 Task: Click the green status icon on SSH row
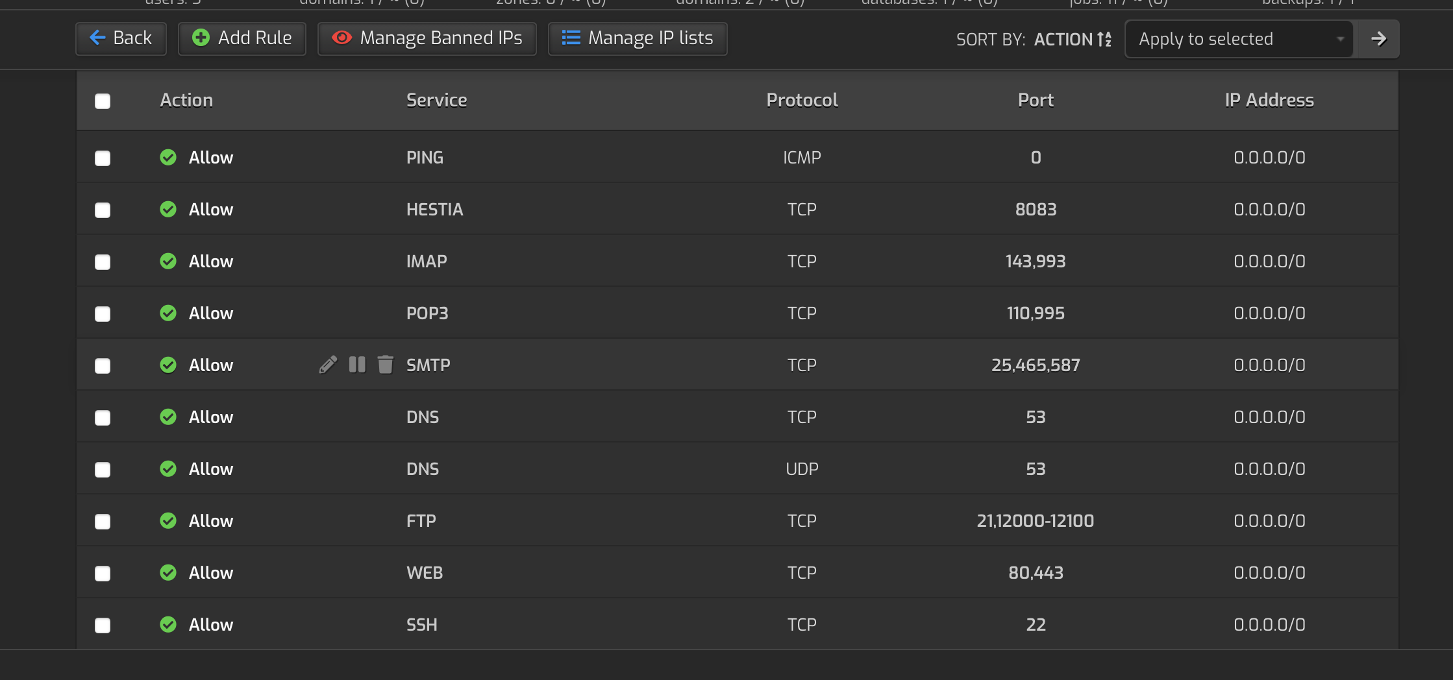point(168,625)
